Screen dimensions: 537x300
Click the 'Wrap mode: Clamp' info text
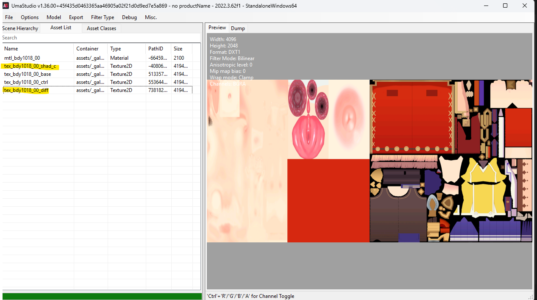[231, 78]
